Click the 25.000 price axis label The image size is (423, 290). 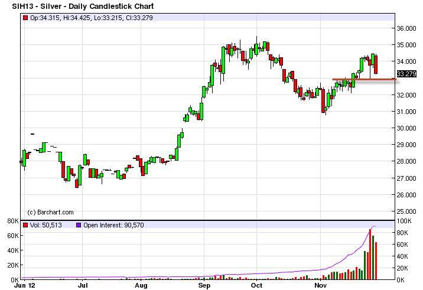point(406,211)
